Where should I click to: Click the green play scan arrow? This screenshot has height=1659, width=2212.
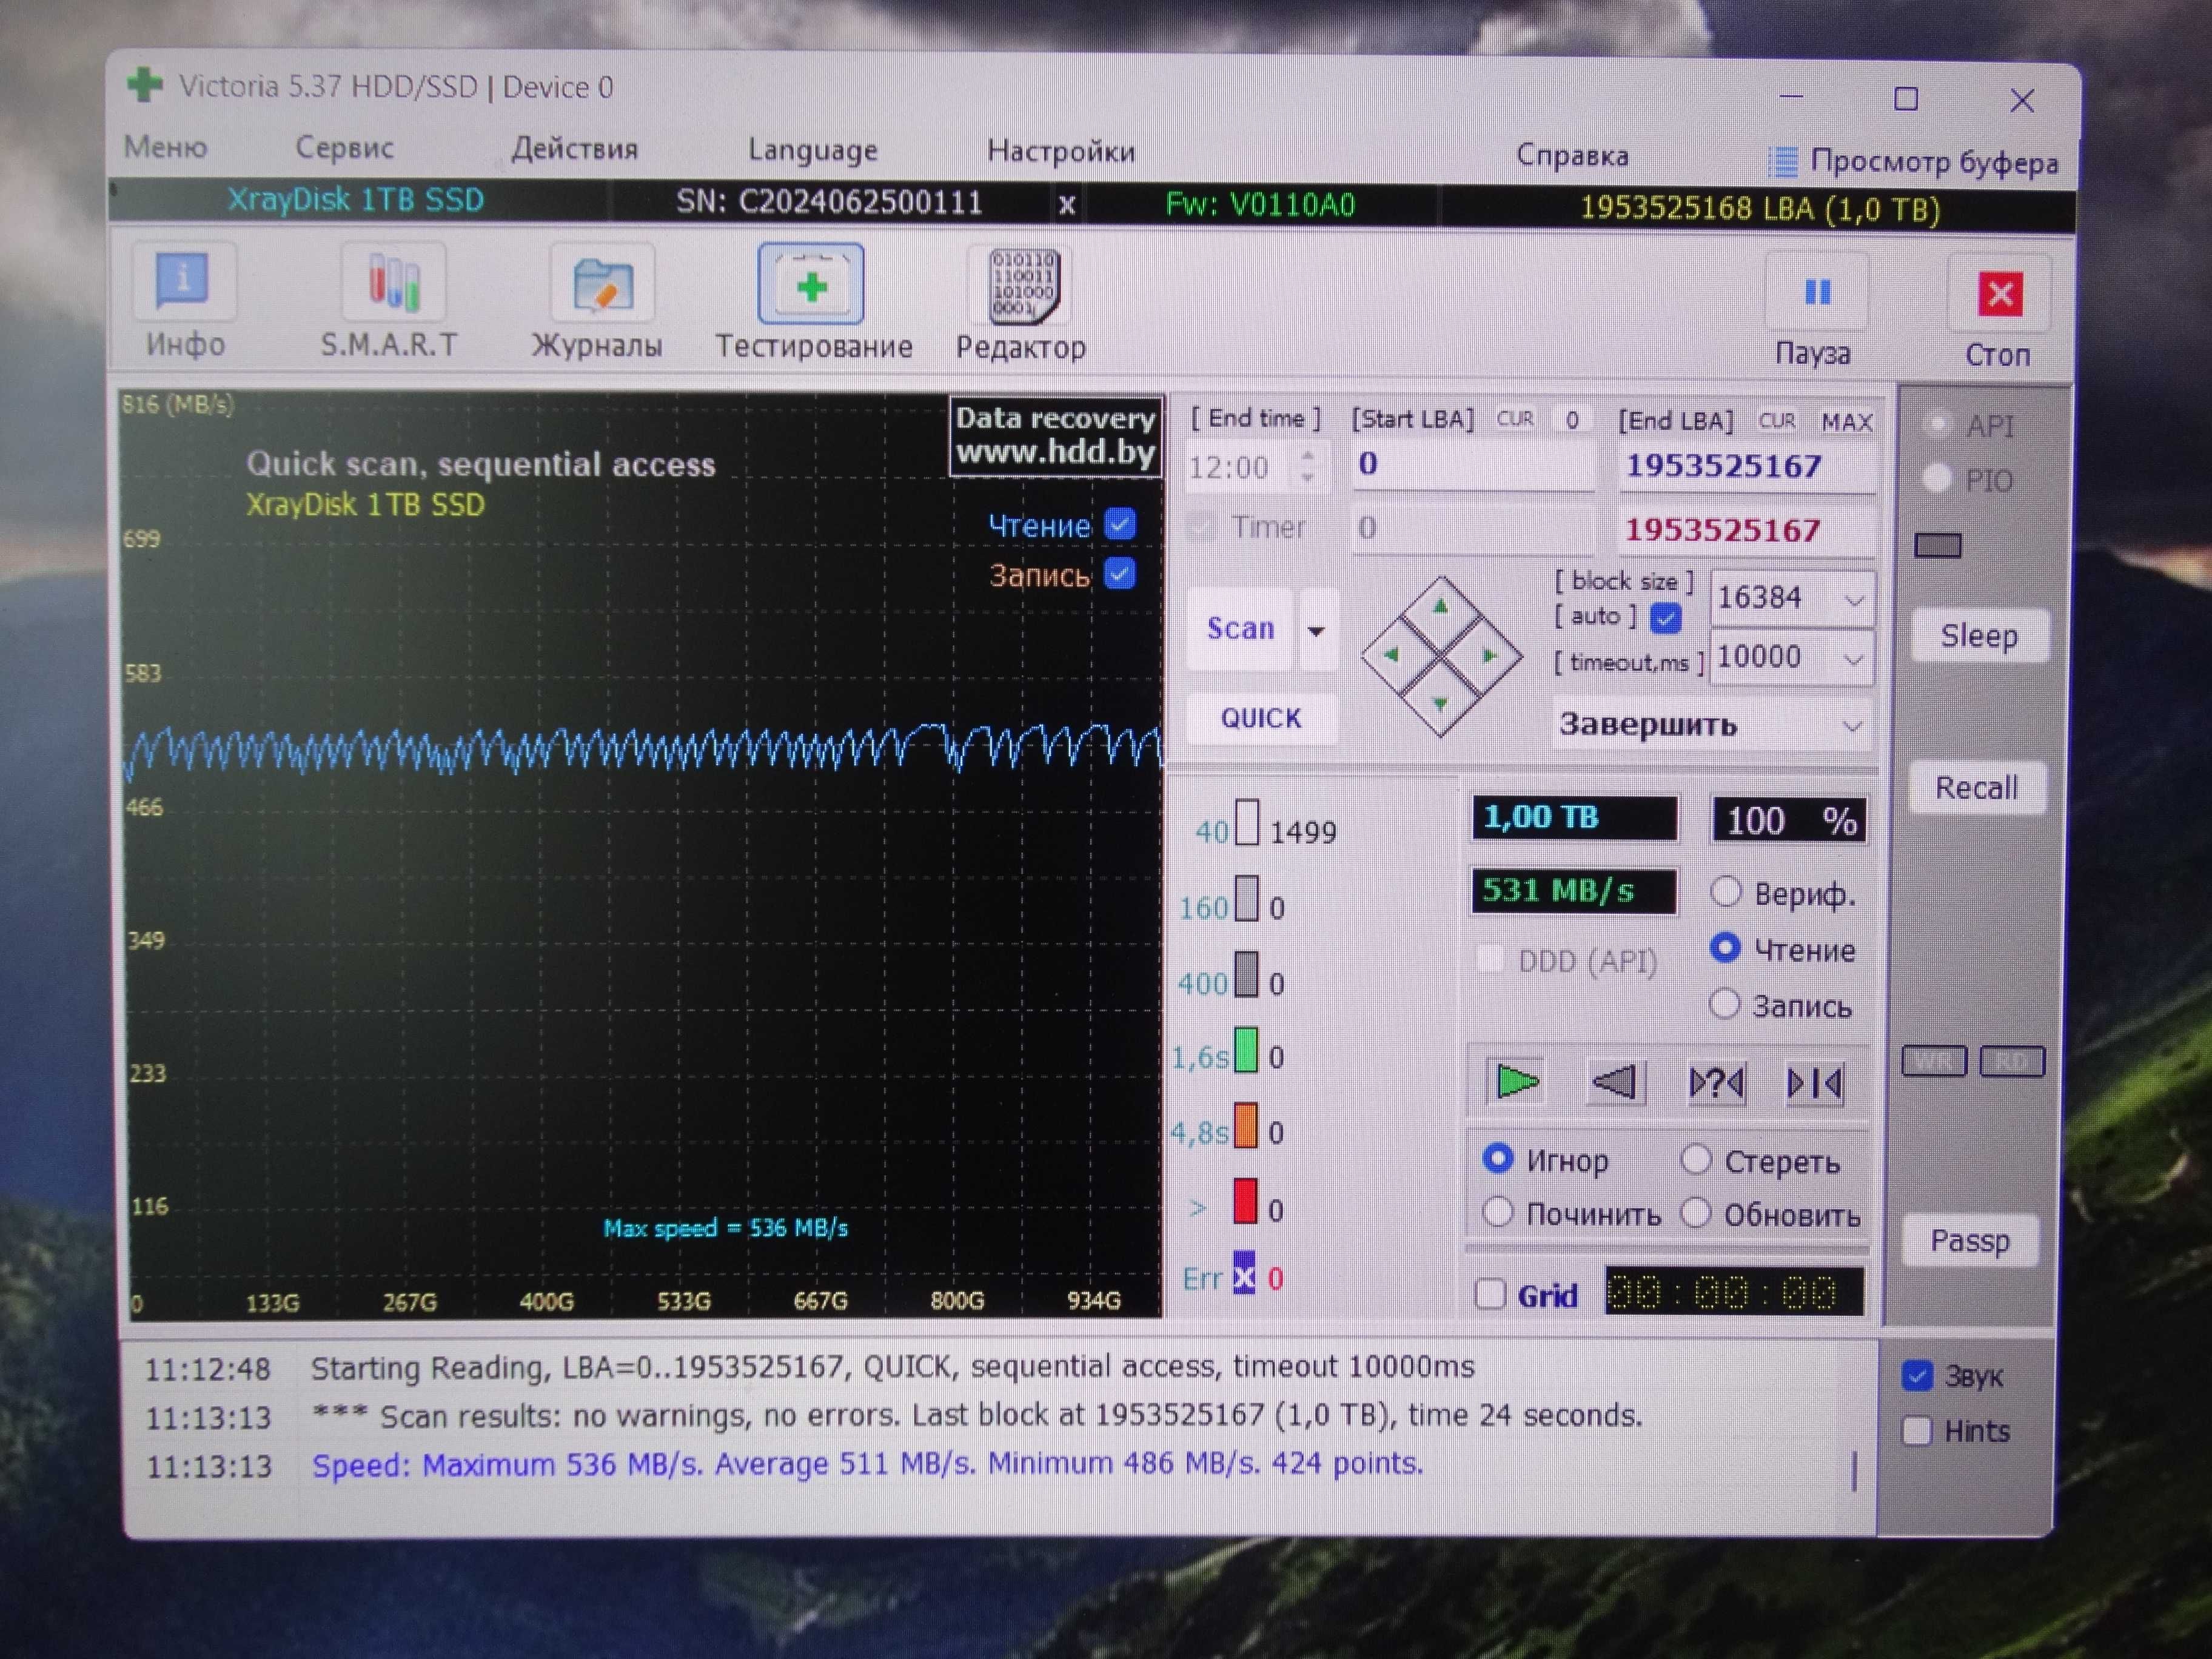[x=1516, y=1081]
